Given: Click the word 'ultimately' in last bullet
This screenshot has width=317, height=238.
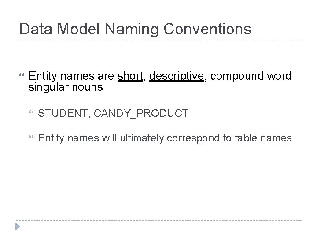Looking at the screenshot, I should (142, 138).
